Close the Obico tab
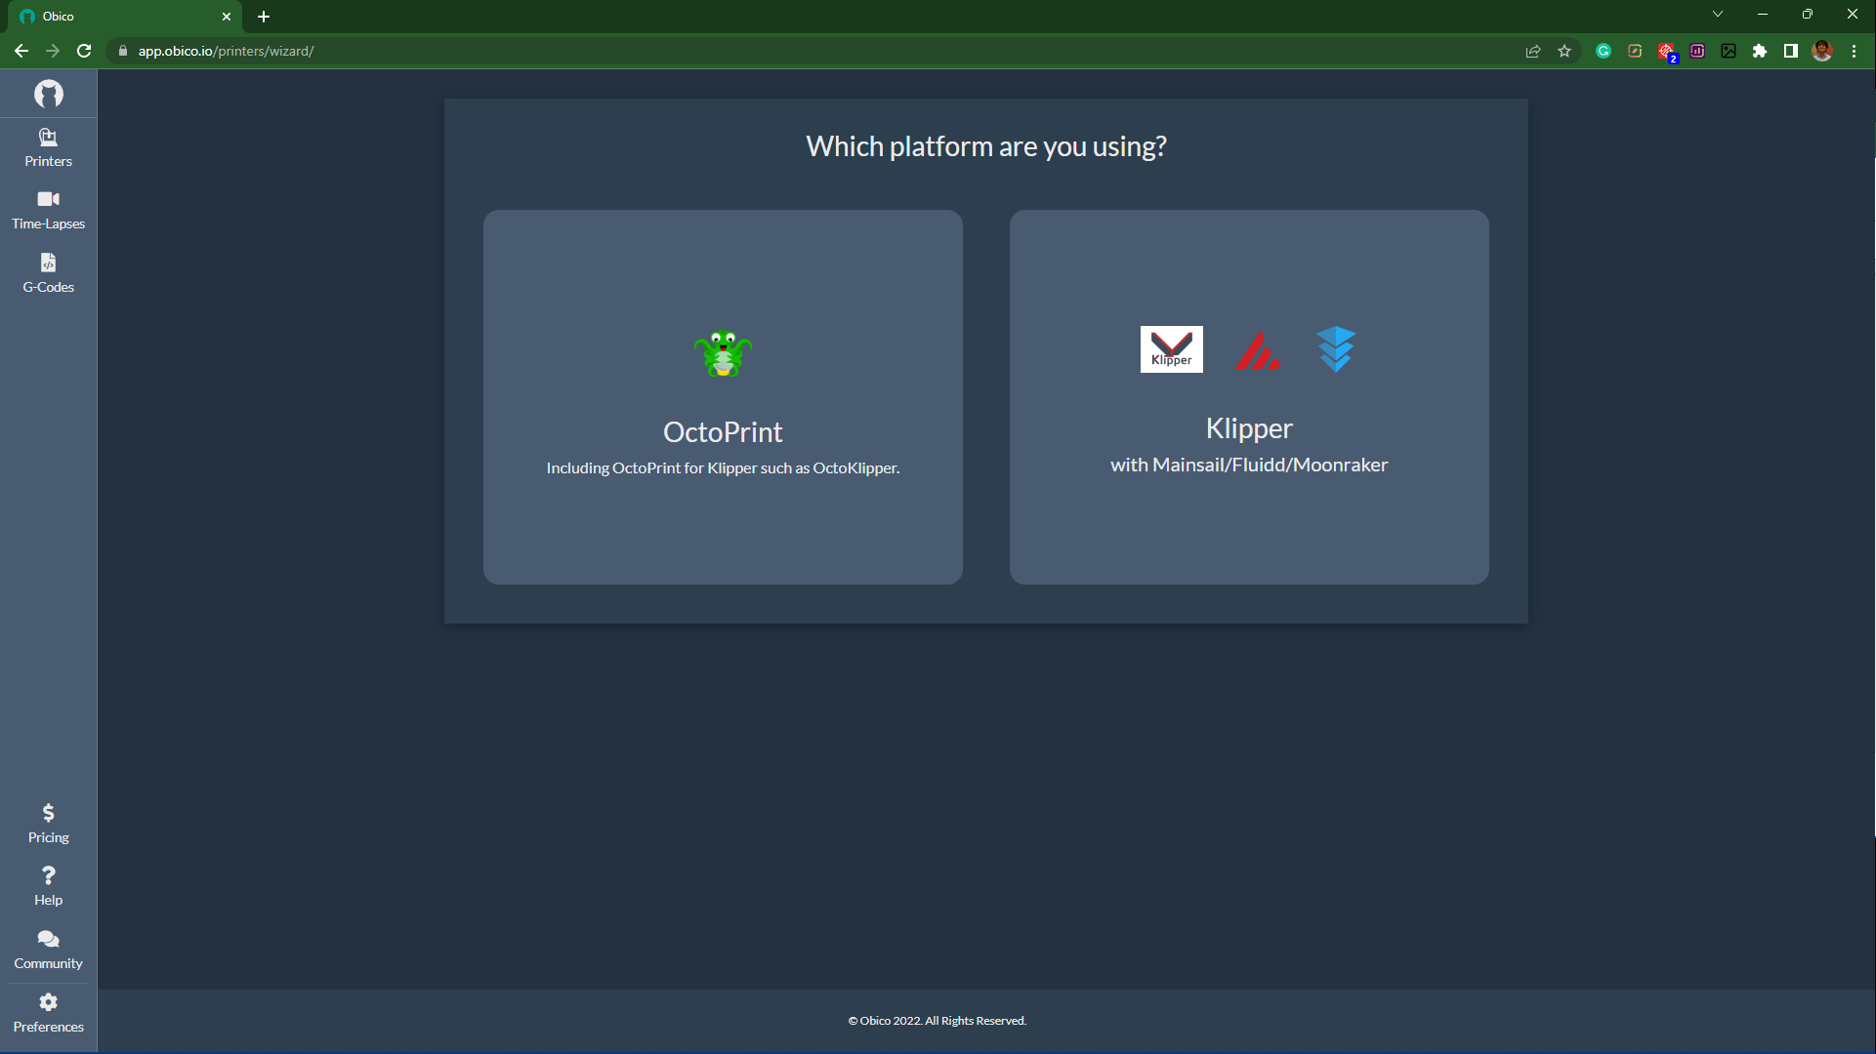1876x1054 pixels. (x=227, y=17)
